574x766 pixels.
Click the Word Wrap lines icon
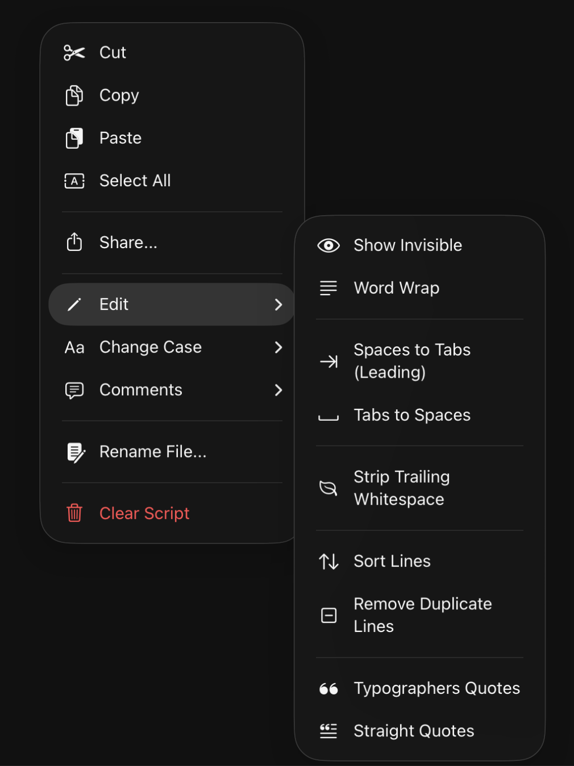[328, 288]
